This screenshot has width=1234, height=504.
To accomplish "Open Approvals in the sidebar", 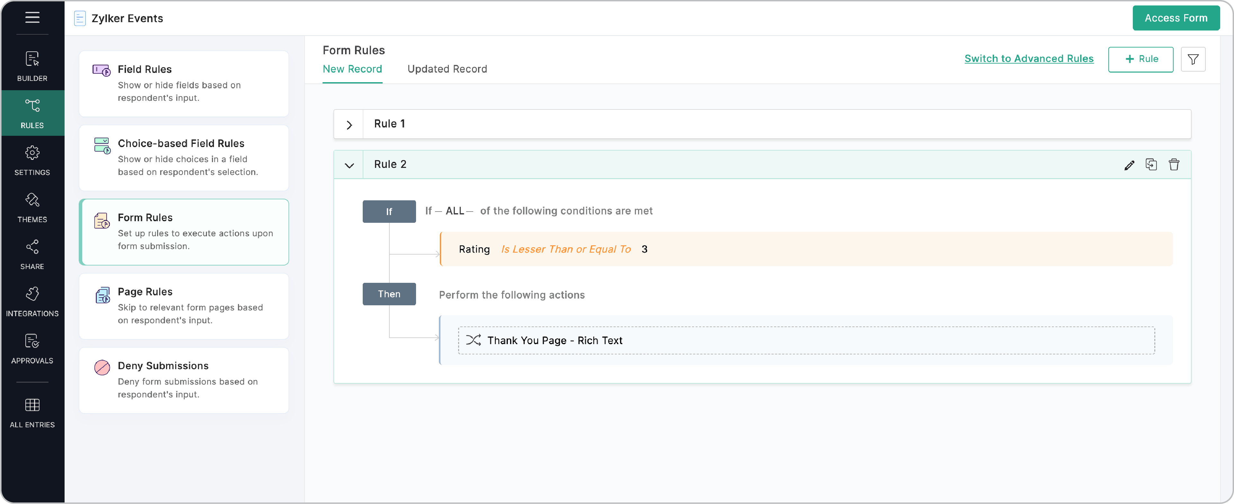I will 32,348.
